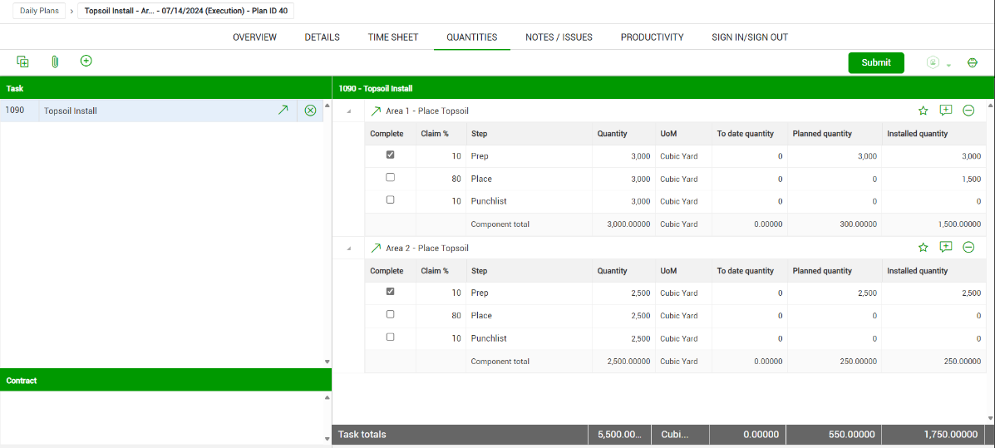The height and width of the screenshot is (448, 995).
Task: Check Complete for Area 2 Punchlist step
Action: pyautogui.click(x=391, y=337)
